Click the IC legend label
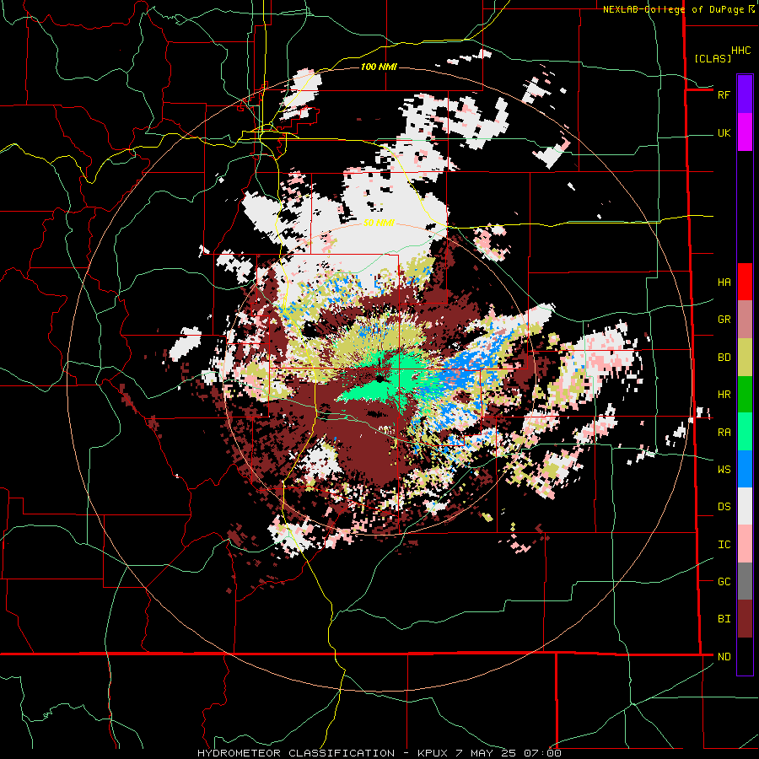This screenshot has width=759, height=759. tap(724, 545)
